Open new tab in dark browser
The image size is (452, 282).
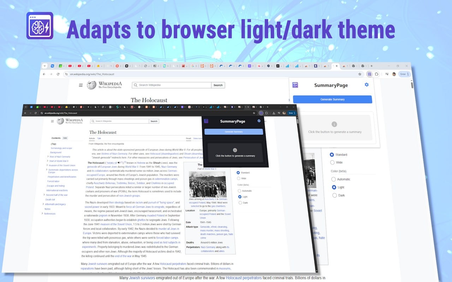(x=267, y=107)
